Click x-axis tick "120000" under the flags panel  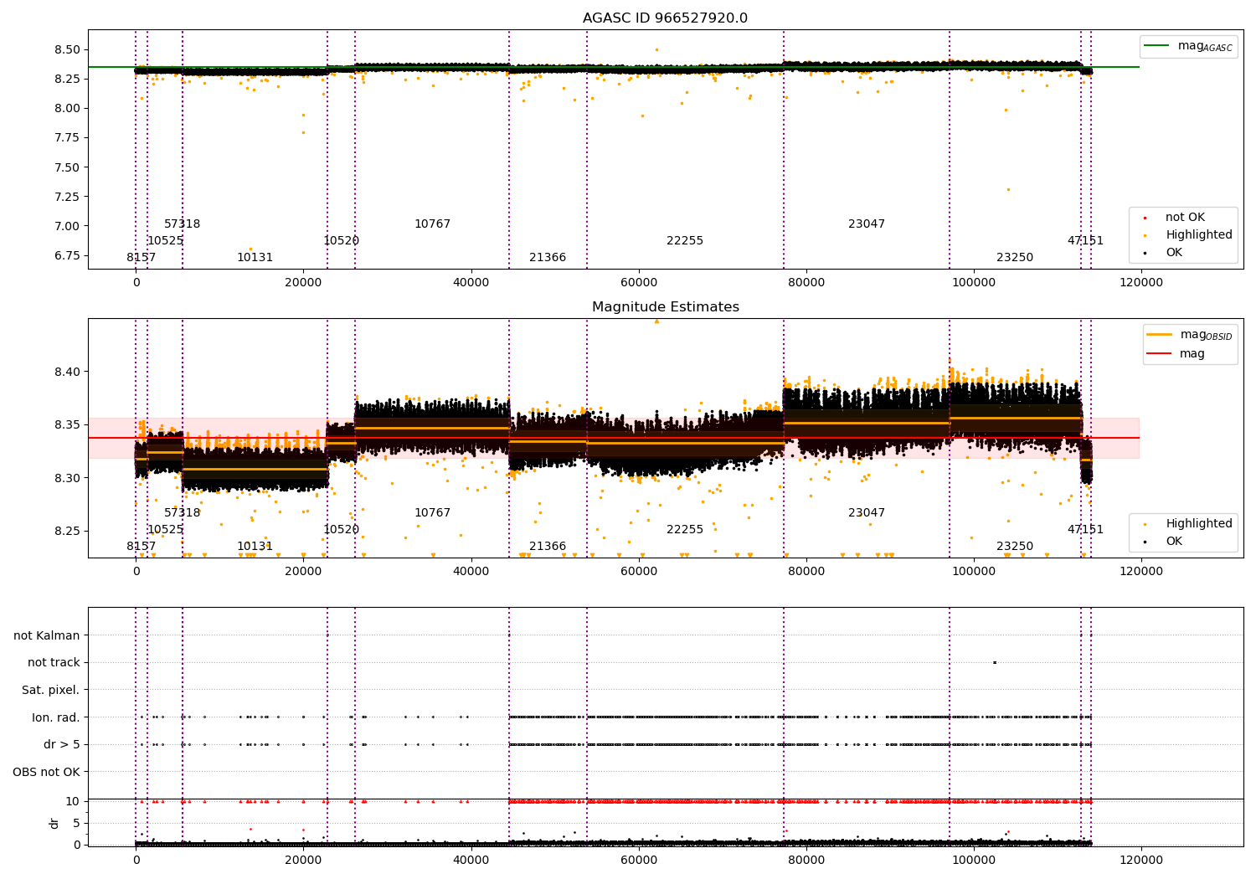(1141, 860)
